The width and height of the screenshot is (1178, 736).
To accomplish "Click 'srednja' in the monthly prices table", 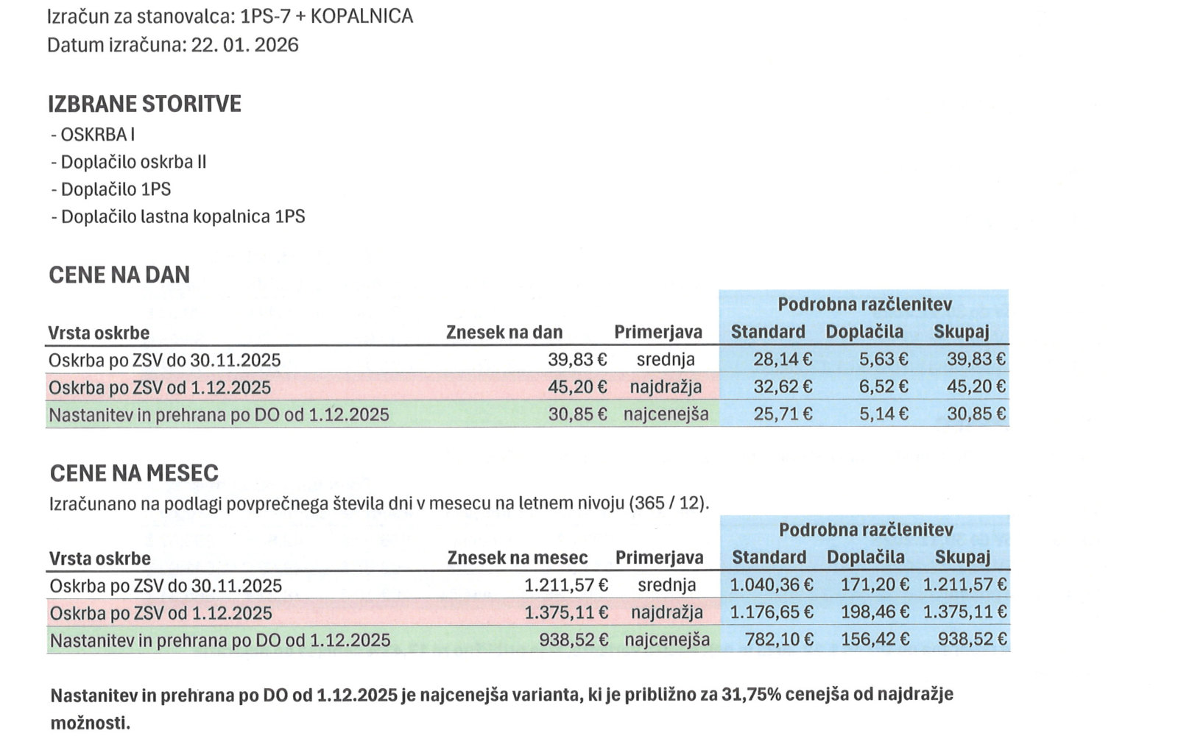I will 666,585.
